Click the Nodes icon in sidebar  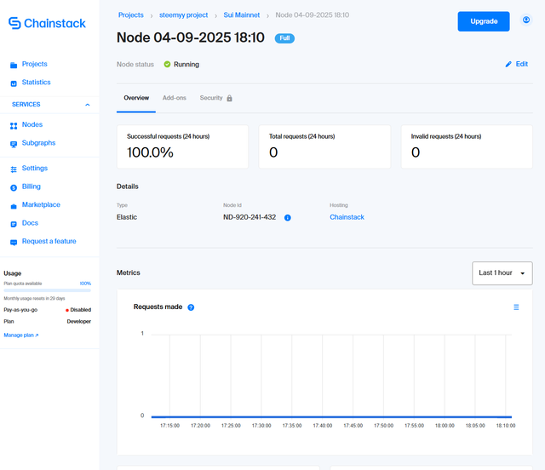pyautogui.click(x=14, y=126)
